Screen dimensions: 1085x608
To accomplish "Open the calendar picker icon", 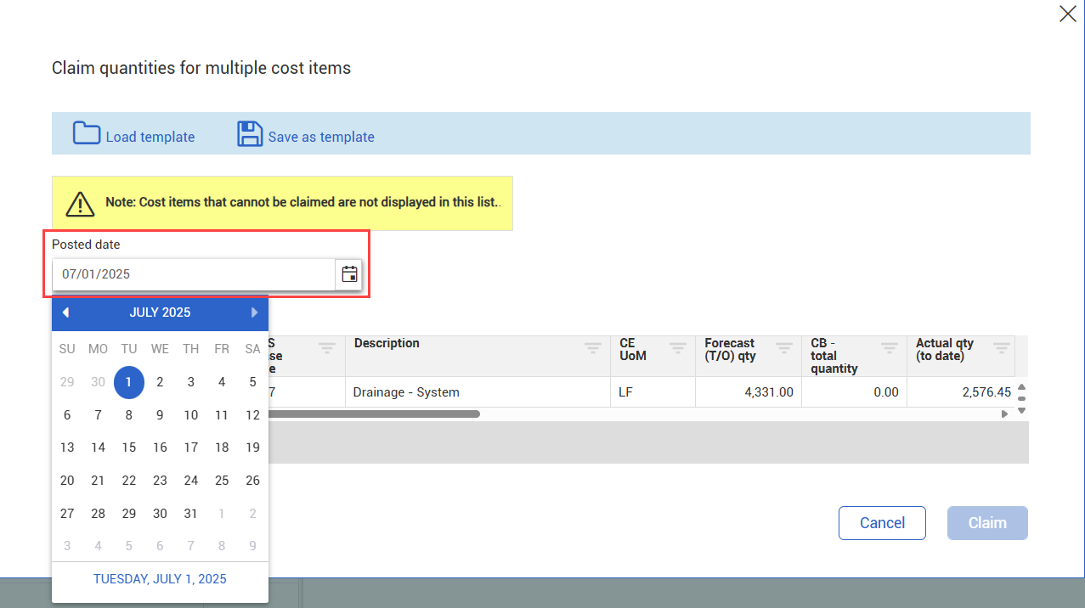I will coord(349,274).
